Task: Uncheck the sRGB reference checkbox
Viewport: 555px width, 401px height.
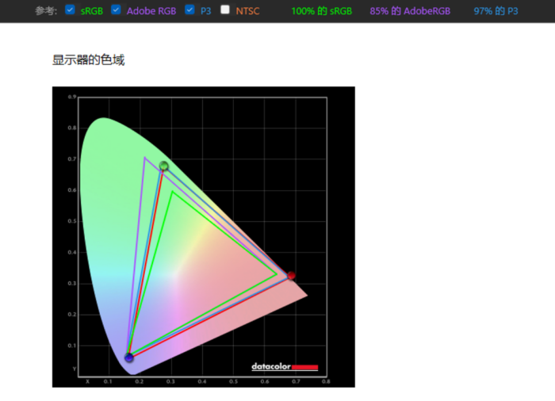Action: [70, 10]
